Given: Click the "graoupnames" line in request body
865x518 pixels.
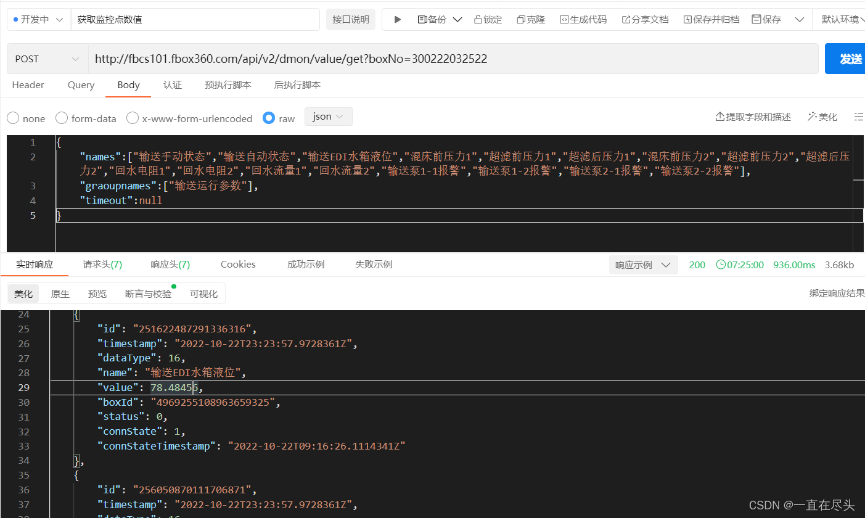Looking at the screenshot, I should coord(170,186).
